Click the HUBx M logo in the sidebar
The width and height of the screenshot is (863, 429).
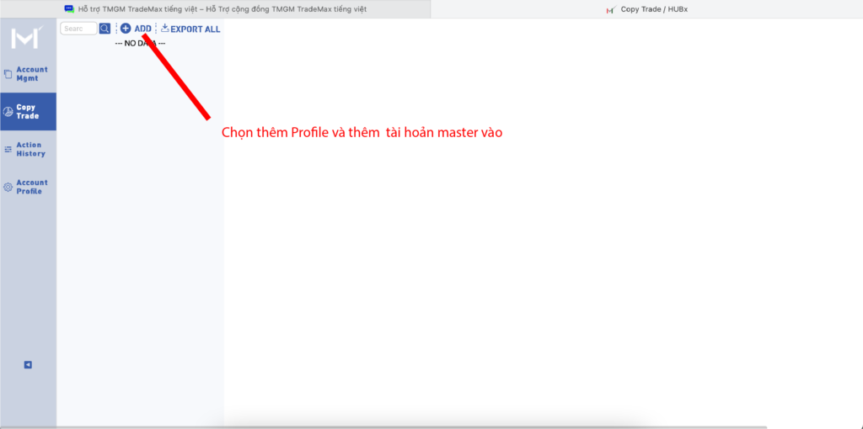28,37
